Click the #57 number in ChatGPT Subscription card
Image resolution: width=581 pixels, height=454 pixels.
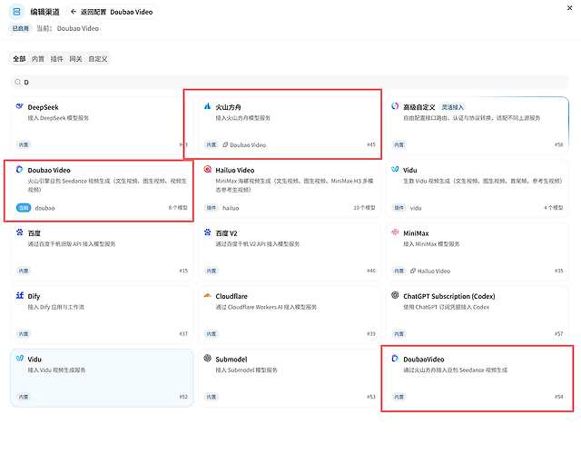tap(559, 333)
